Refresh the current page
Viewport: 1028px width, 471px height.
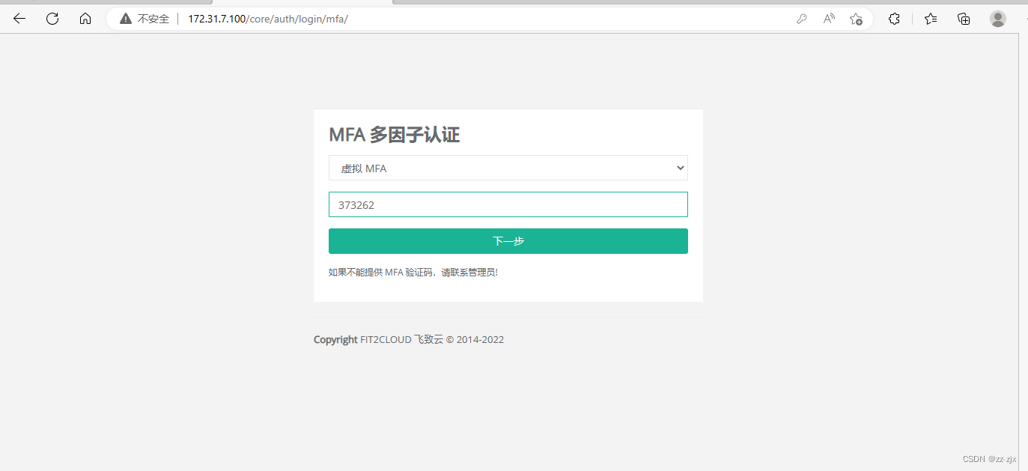point(52,19)
